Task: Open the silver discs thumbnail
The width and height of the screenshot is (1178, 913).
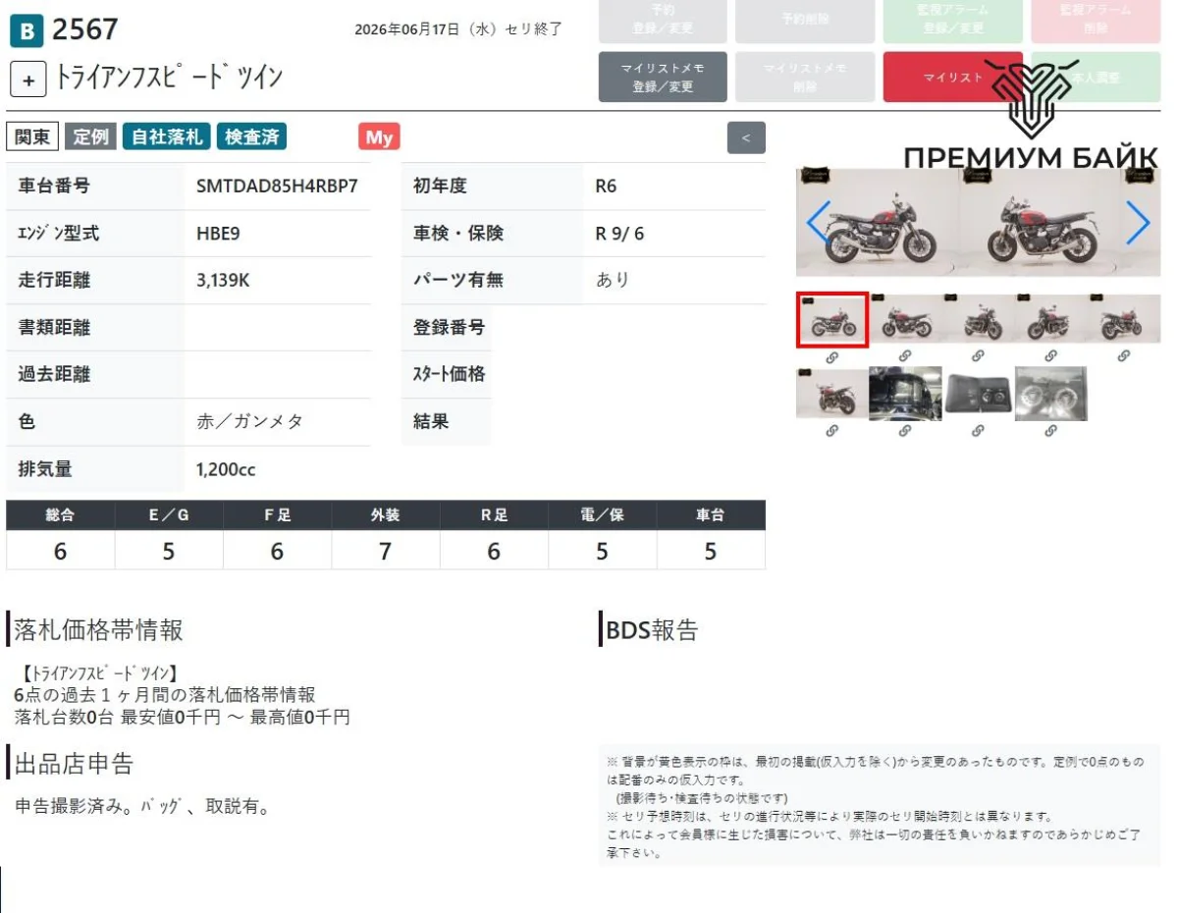Action: pyautogui.click(x=1050, y=394)
